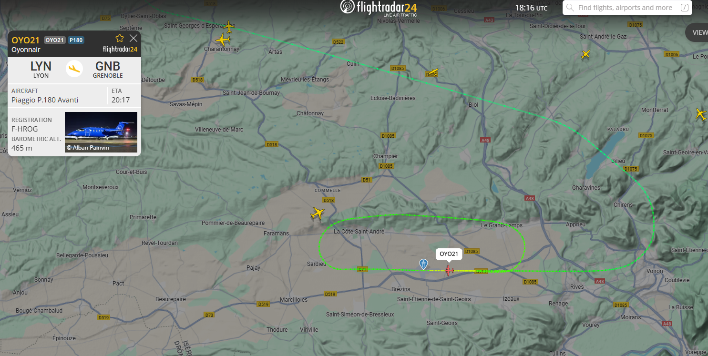Click the LYN Lyon departure airport
The height and width of the screenshot is (356, 708).
coord(41,69)
